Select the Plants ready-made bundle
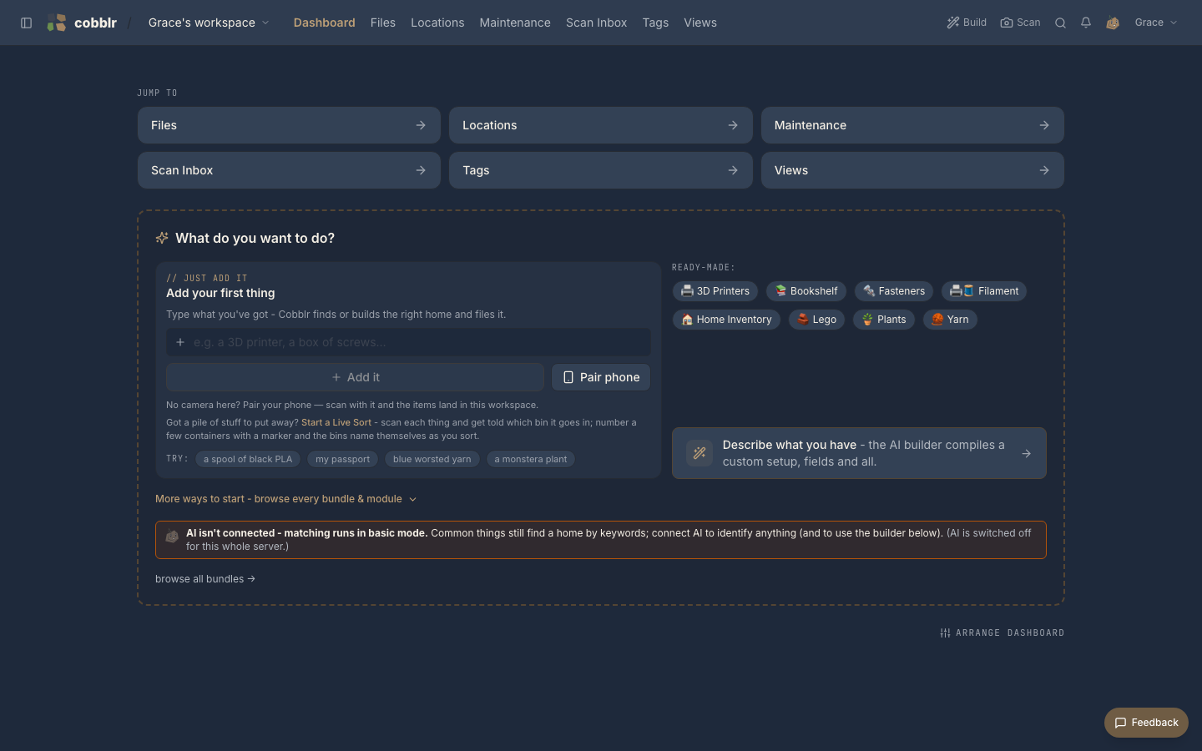 pos(884,320)
